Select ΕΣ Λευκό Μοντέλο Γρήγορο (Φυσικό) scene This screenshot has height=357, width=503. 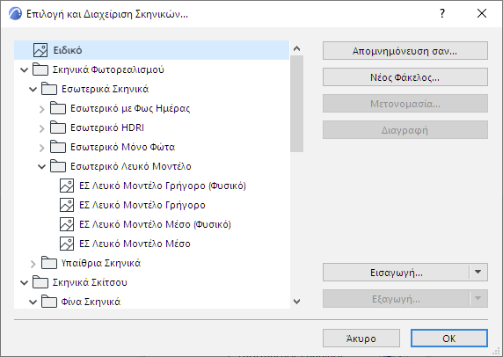pyautogui.click(x=163, y=186)
